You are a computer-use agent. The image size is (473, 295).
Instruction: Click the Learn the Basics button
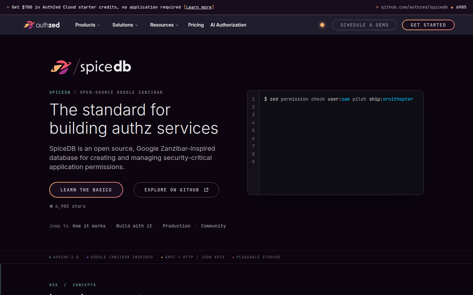point(86,190)
